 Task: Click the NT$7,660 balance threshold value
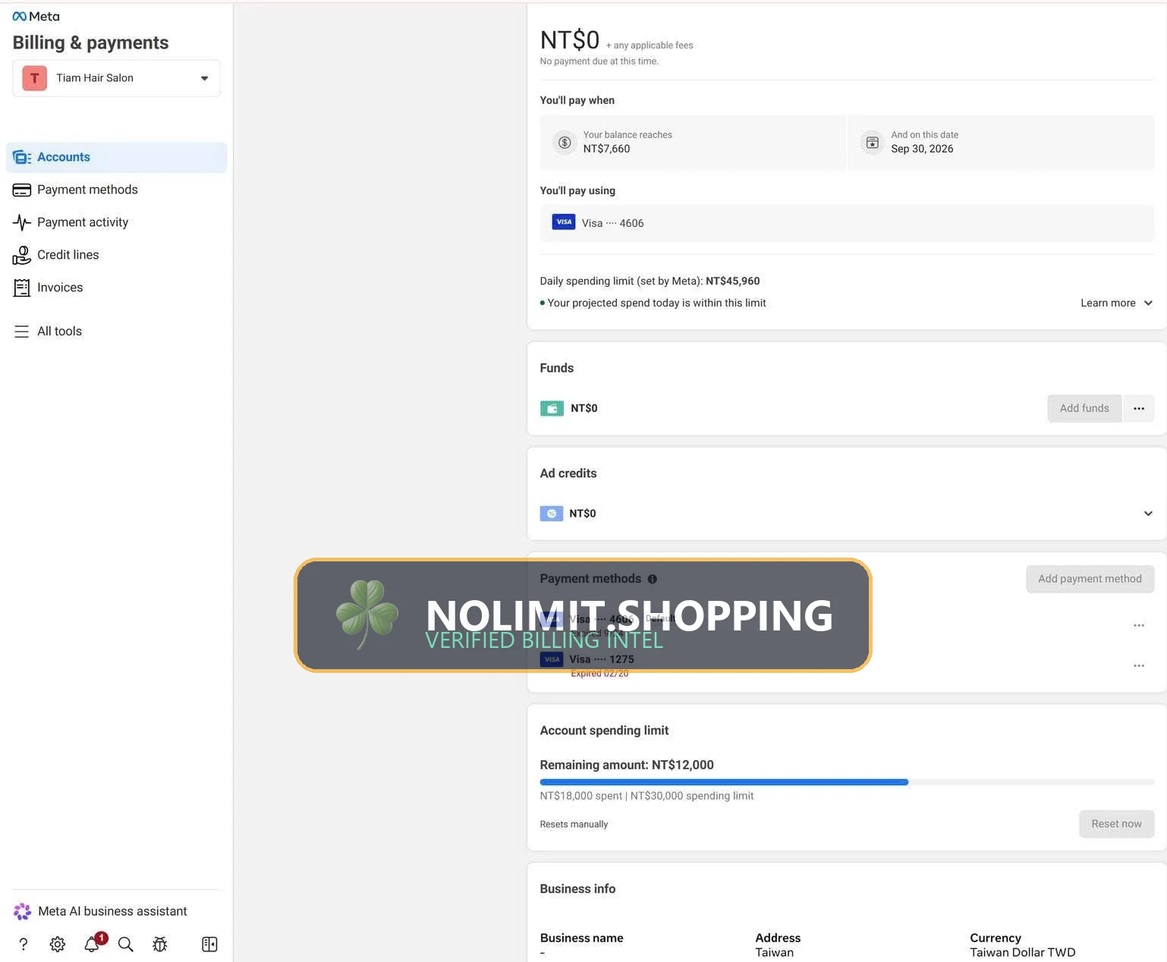[606, 149]
